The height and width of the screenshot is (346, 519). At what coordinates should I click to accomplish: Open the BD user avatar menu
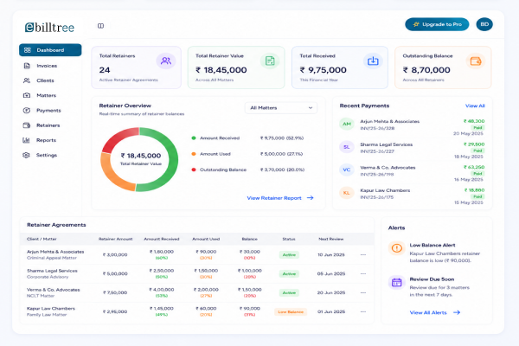[x=484, y=24]
